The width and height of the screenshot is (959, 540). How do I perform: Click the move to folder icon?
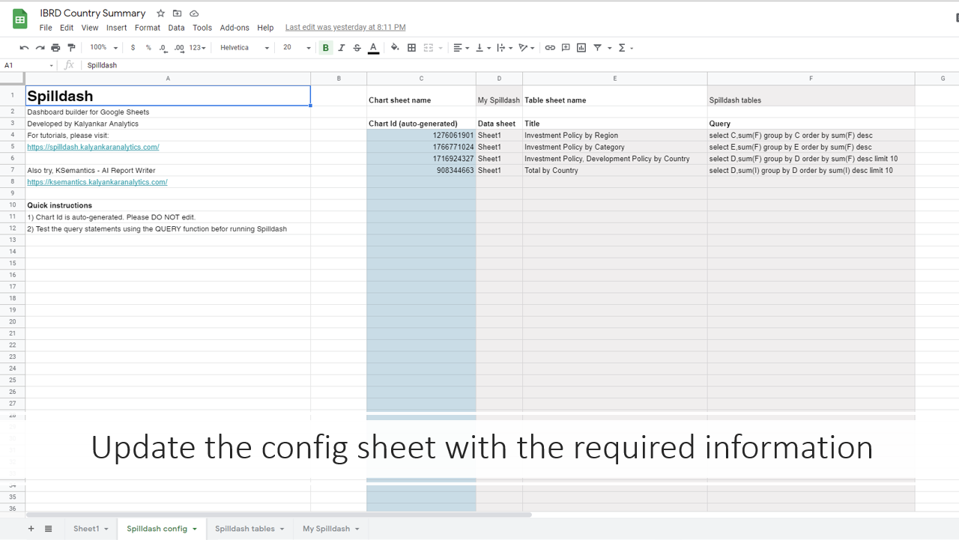tap(177, 13)
